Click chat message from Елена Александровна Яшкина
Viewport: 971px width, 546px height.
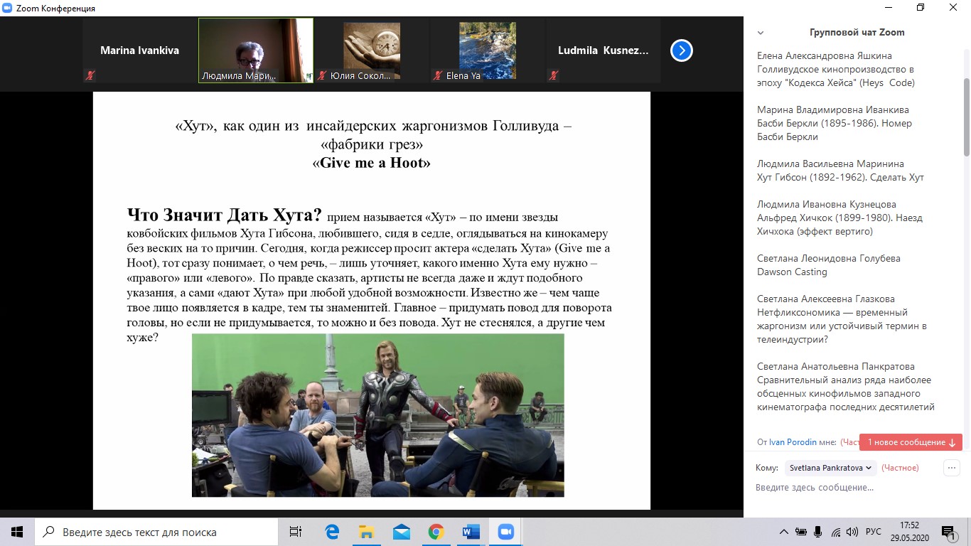pos(836,69)
